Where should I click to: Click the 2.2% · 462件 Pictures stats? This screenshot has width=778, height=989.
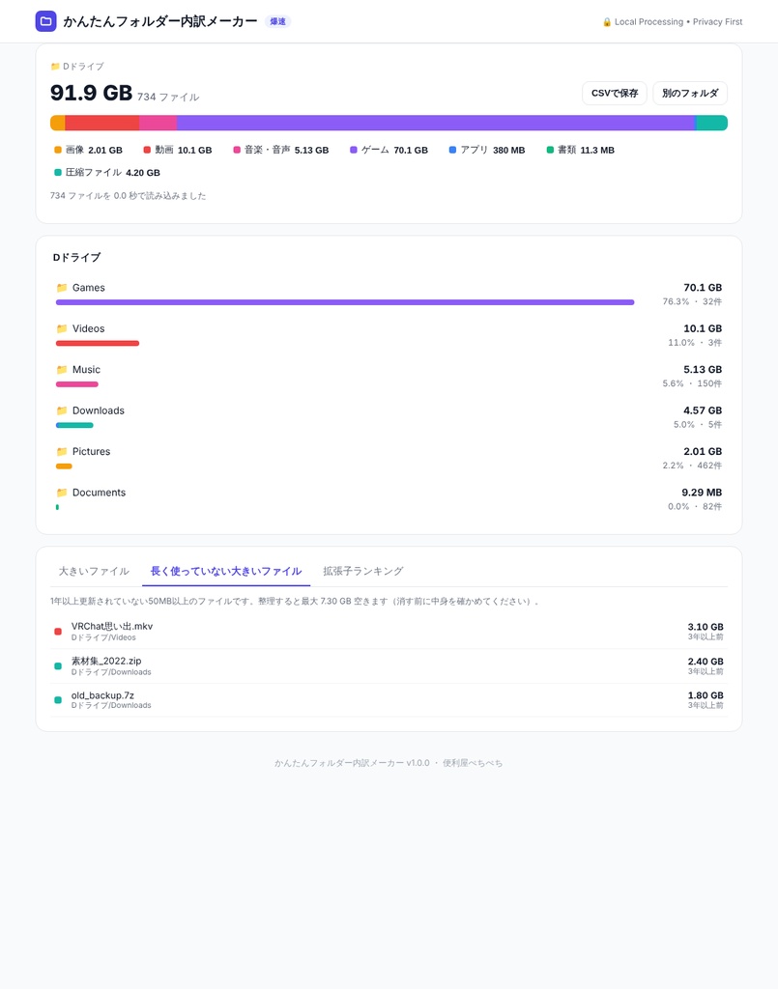pos(692,466)
